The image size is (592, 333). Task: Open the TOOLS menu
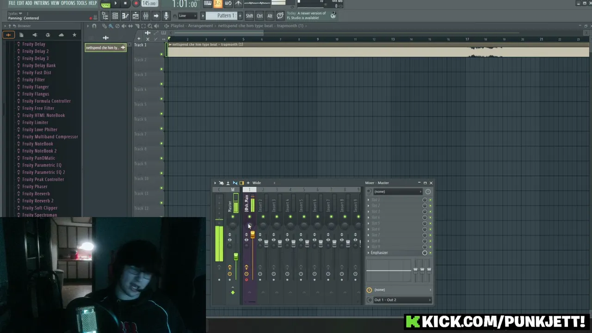click(82, 3)
